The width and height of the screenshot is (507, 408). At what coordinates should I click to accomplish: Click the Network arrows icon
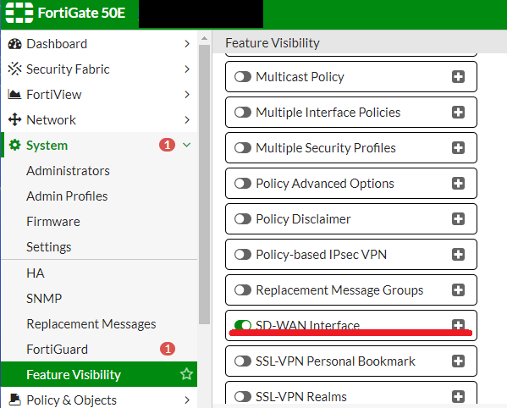click(x=14, y=119)
